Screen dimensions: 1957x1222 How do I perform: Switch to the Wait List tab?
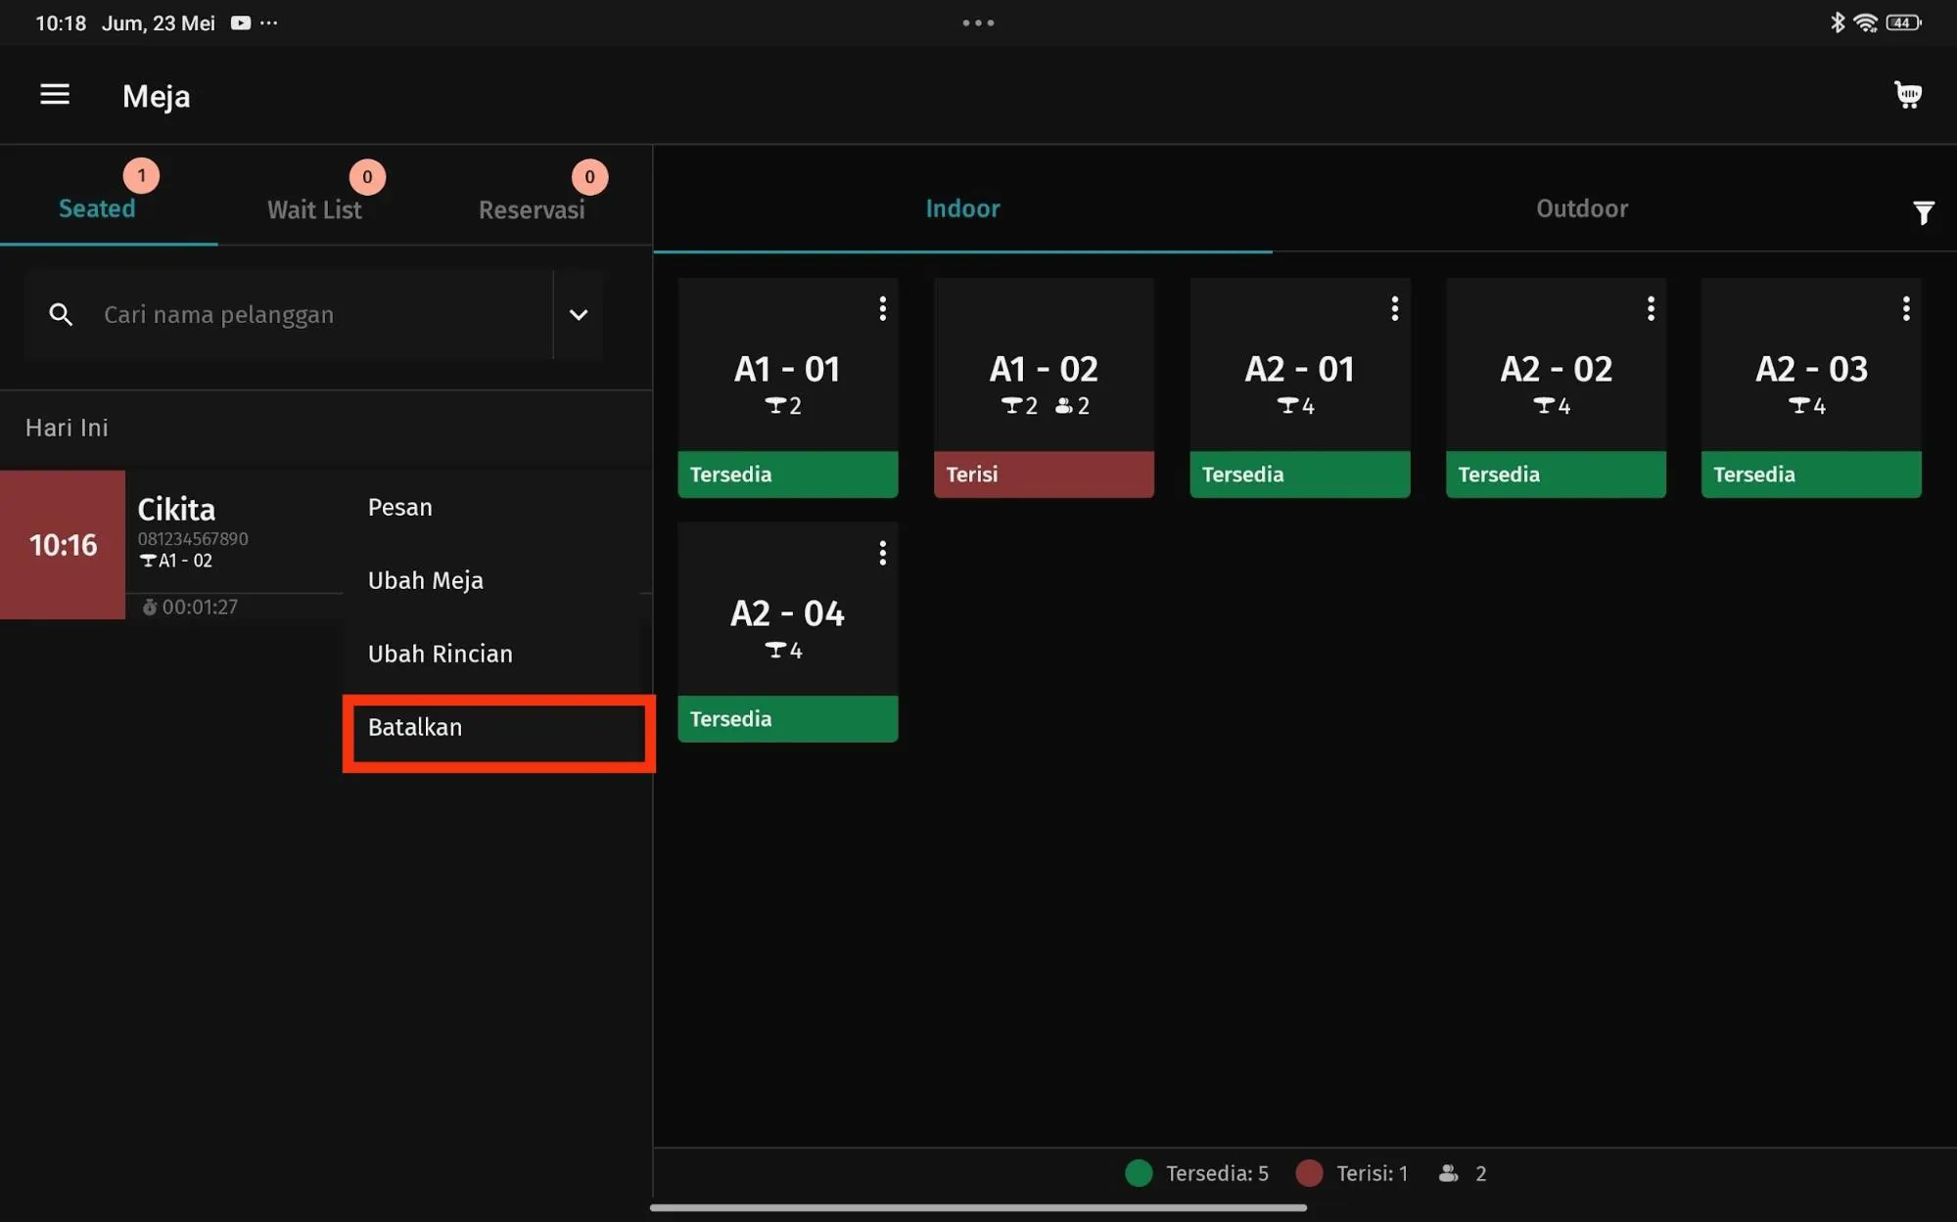[314, 209]
